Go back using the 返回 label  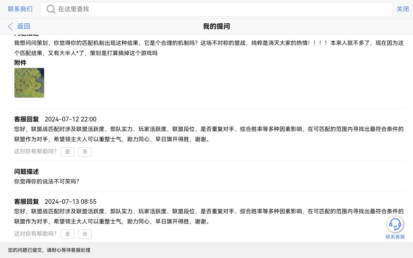tap(24, 26)
